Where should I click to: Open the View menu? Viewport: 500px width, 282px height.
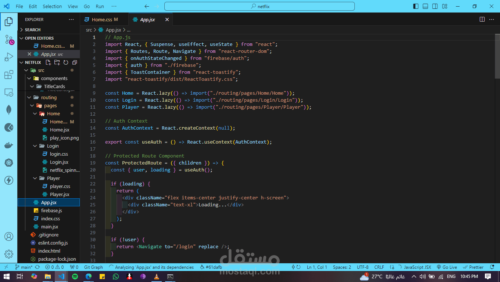coord(73,6)
